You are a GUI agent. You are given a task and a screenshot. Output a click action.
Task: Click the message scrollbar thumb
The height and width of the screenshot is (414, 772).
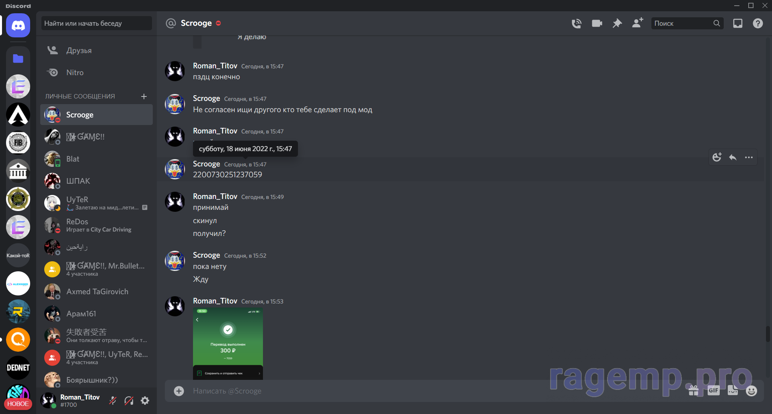[768, 334]
